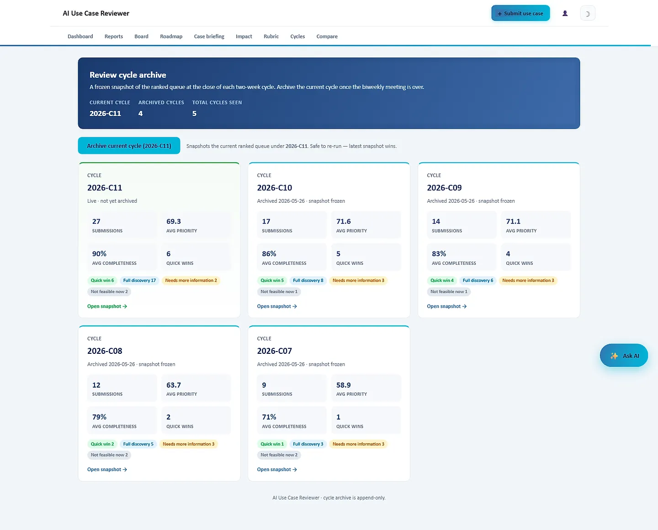Click the 'Live · not yet archived' status

pos(112,201)
